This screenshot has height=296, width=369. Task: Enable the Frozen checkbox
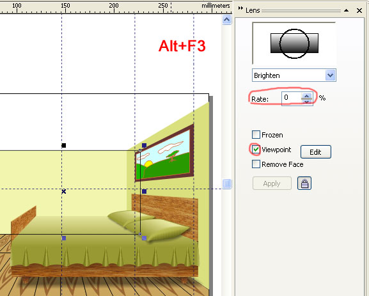click(256, 135)
